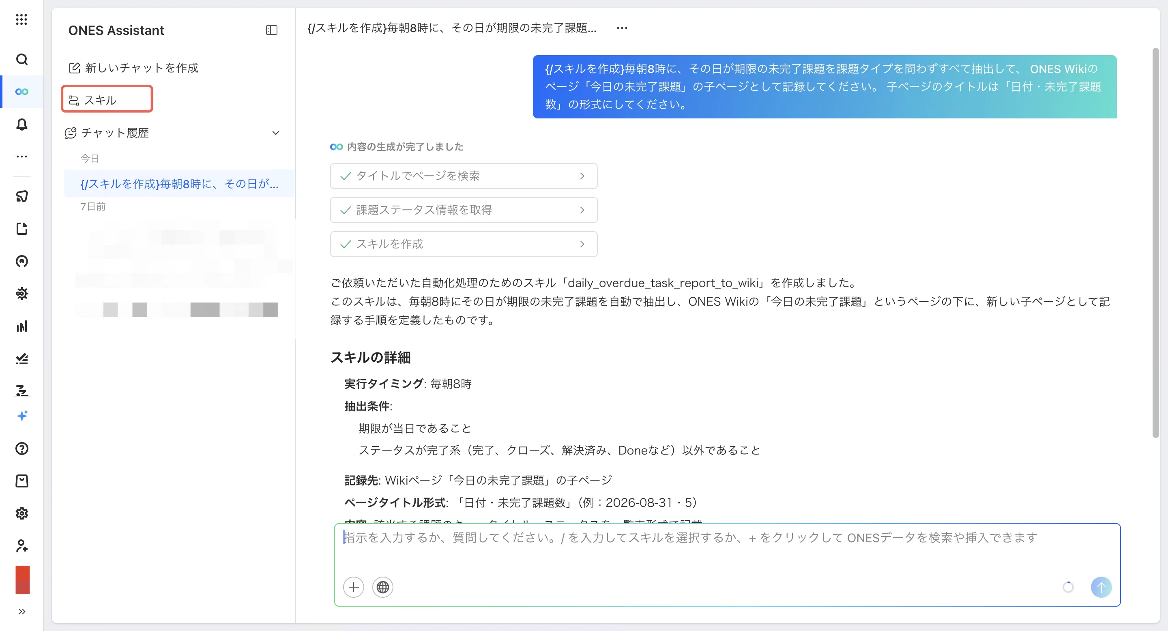This screenshot has height=631, width=1168.
Task: Click the add member person-plus icon
Action: pyautogui.click(x=22, y=546)
